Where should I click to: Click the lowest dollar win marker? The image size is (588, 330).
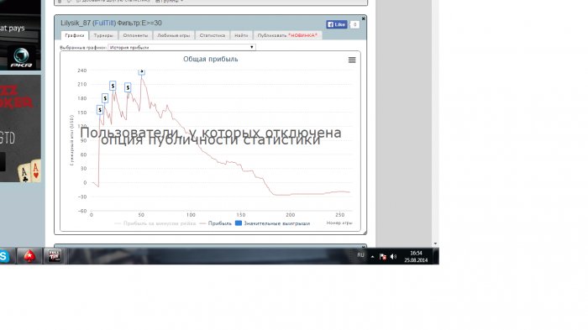coord(100,110)
